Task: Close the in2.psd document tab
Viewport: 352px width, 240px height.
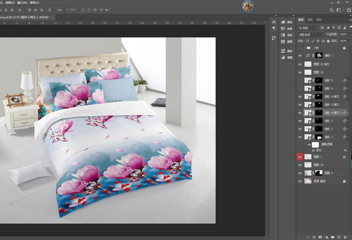Action: (x=52, y=17)
